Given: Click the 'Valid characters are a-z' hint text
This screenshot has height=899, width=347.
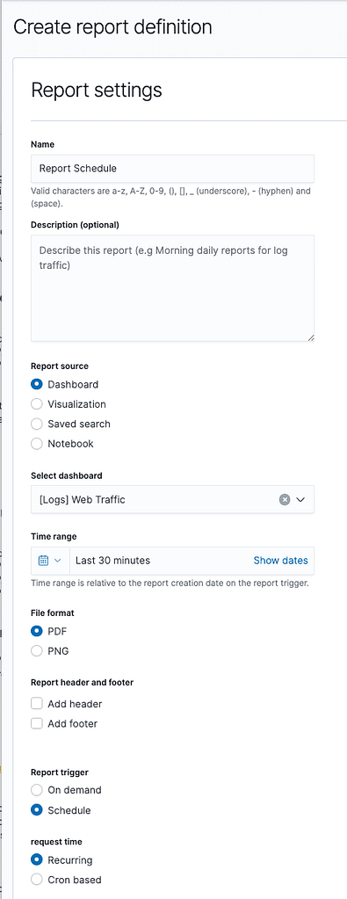Looking at the screenshot, I should pyautogui.click(x=171, y=197).
